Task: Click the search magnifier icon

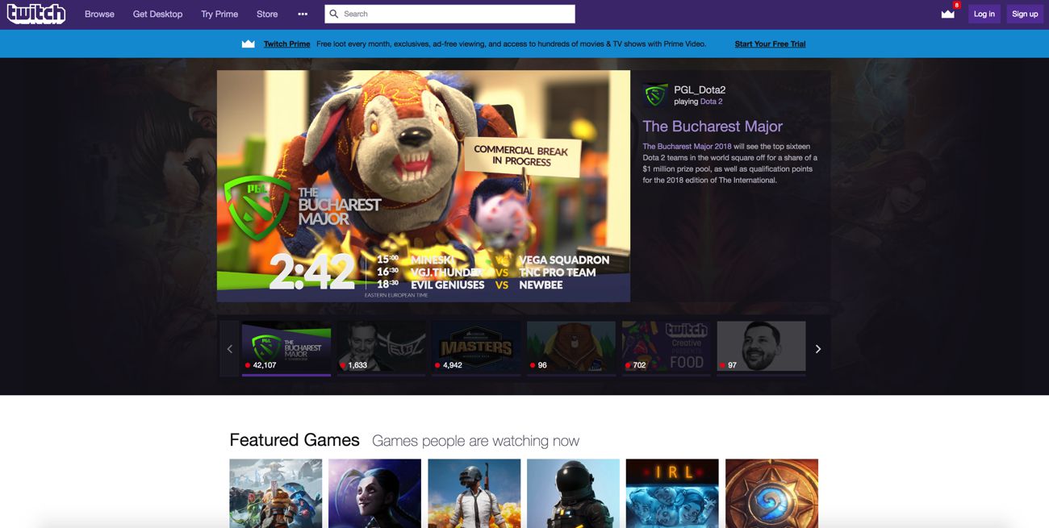Action: pyautogui.click(x=335, y=14)
